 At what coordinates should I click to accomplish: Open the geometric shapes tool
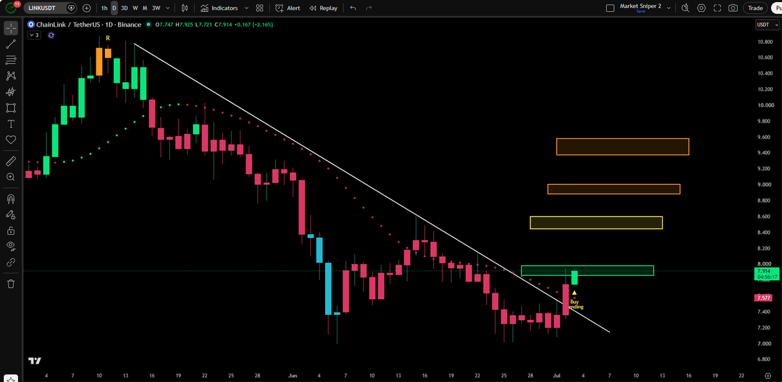(11, 108)
